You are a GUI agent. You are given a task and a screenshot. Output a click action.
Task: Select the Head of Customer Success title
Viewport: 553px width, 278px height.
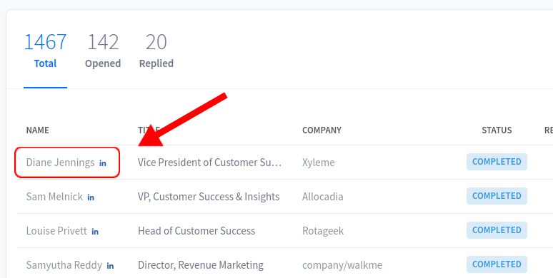(x=196, y=231)
